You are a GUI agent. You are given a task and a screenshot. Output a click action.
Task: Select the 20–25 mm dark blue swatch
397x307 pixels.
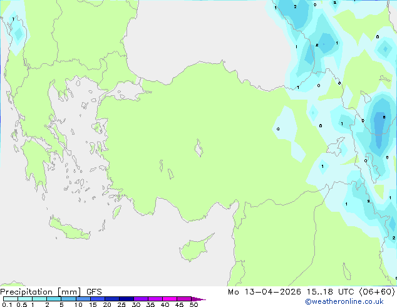(111, 299)
